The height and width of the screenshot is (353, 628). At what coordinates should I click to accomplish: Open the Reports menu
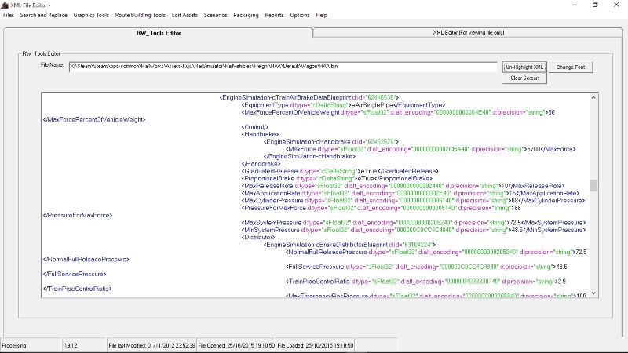point(275,15)
